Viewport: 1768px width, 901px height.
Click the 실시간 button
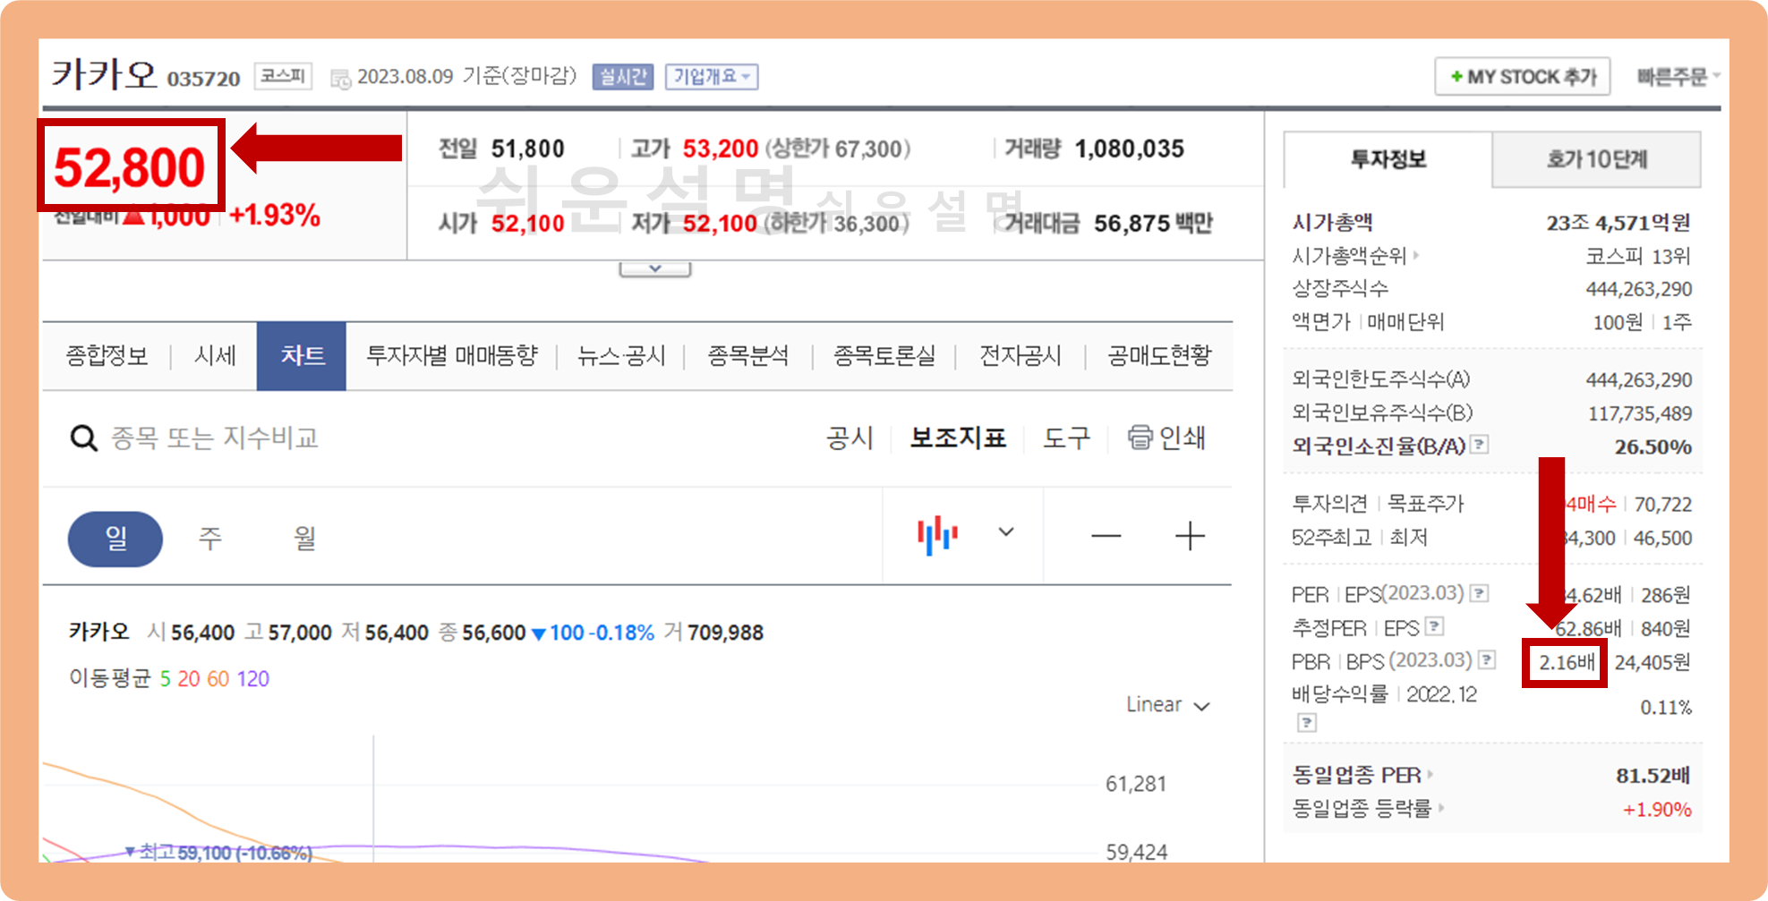623,77
